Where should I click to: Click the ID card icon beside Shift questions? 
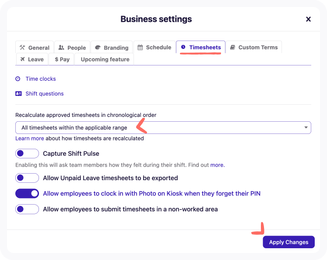[18, 94]
